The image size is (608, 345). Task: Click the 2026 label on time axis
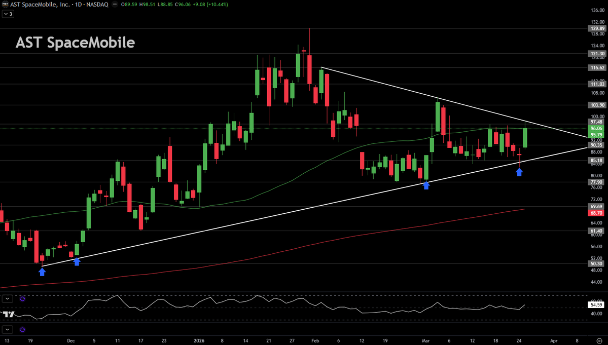(x=199, y=341)
